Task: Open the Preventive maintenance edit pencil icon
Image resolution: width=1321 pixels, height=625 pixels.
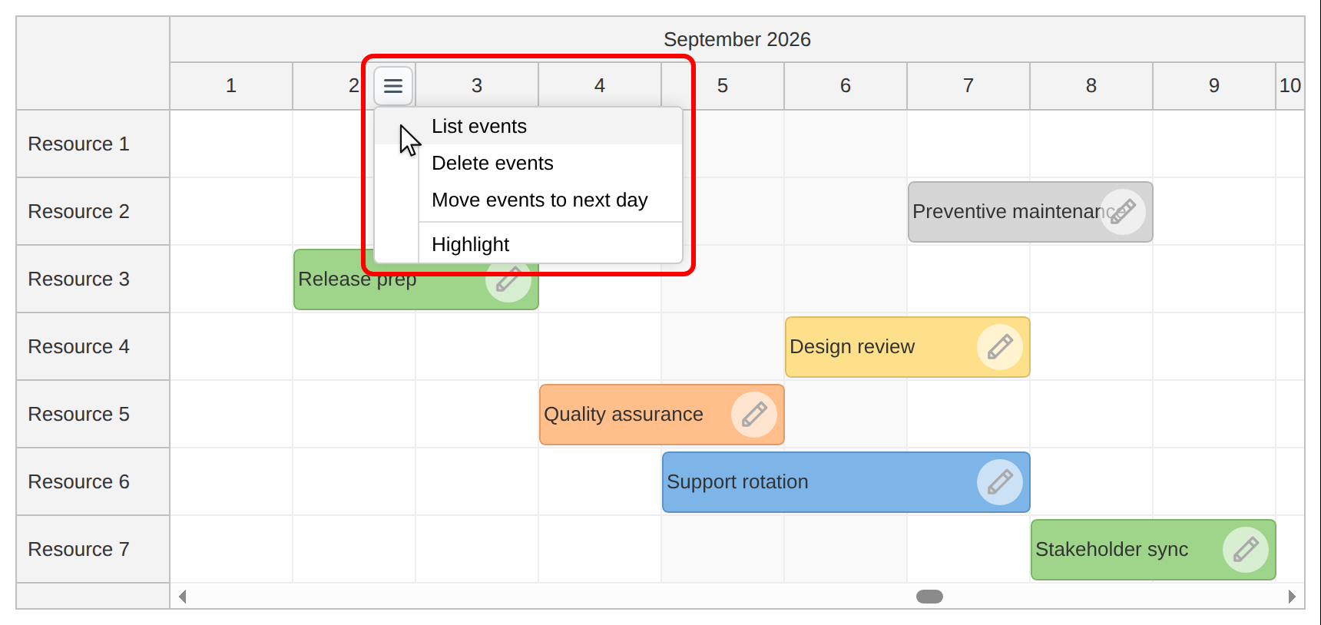Action: pyautogui.click(x=1123, y=212)
